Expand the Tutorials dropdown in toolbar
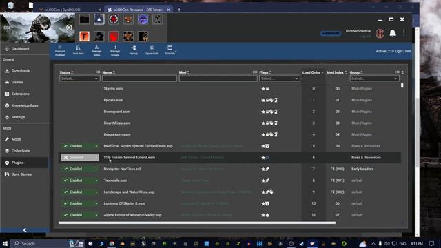 coord(170,50)
